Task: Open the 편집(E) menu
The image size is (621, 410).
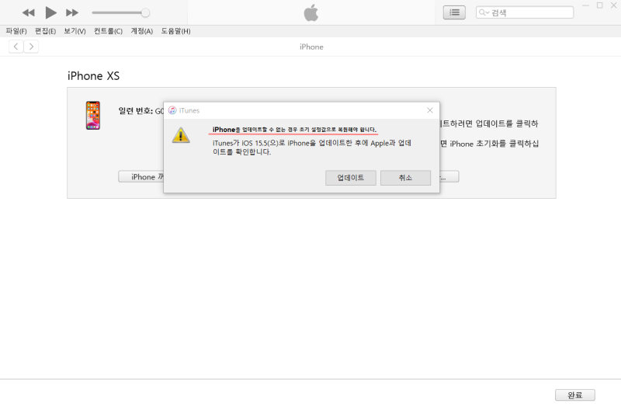Action: click(45, 31)
